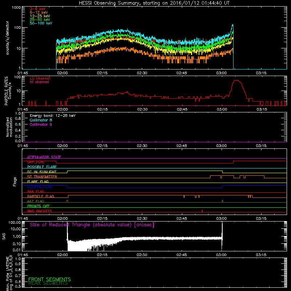Click the cyan 50-100 keV peak spike
This screenshot has height=291, width=291.
click(x=232, y=25)
